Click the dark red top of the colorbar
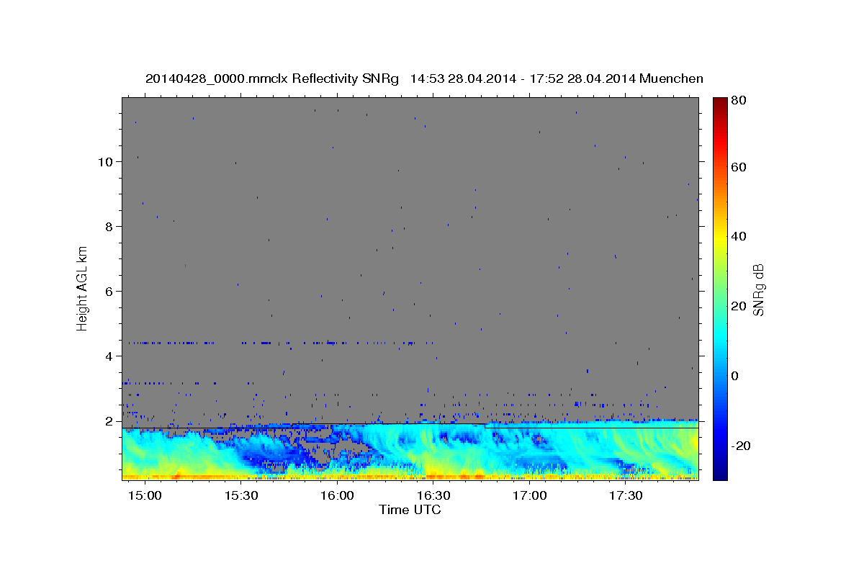 tap(720, 103)
